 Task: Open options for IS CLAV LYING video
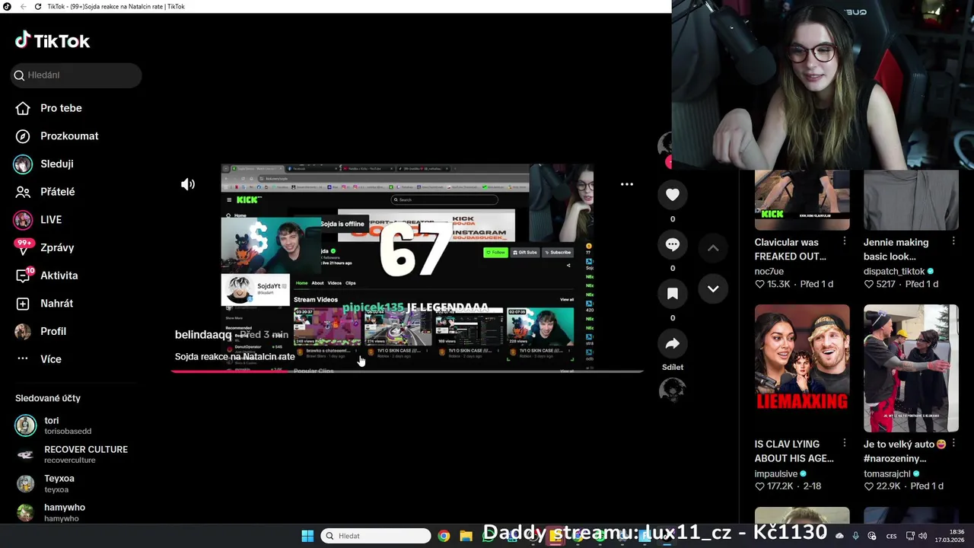(x=844, y=443)
